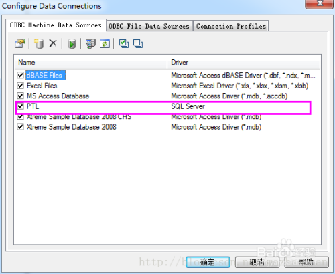
Task: Select the Xtreme Sample Database 2008 entry
Action: (x=72, y=127)
